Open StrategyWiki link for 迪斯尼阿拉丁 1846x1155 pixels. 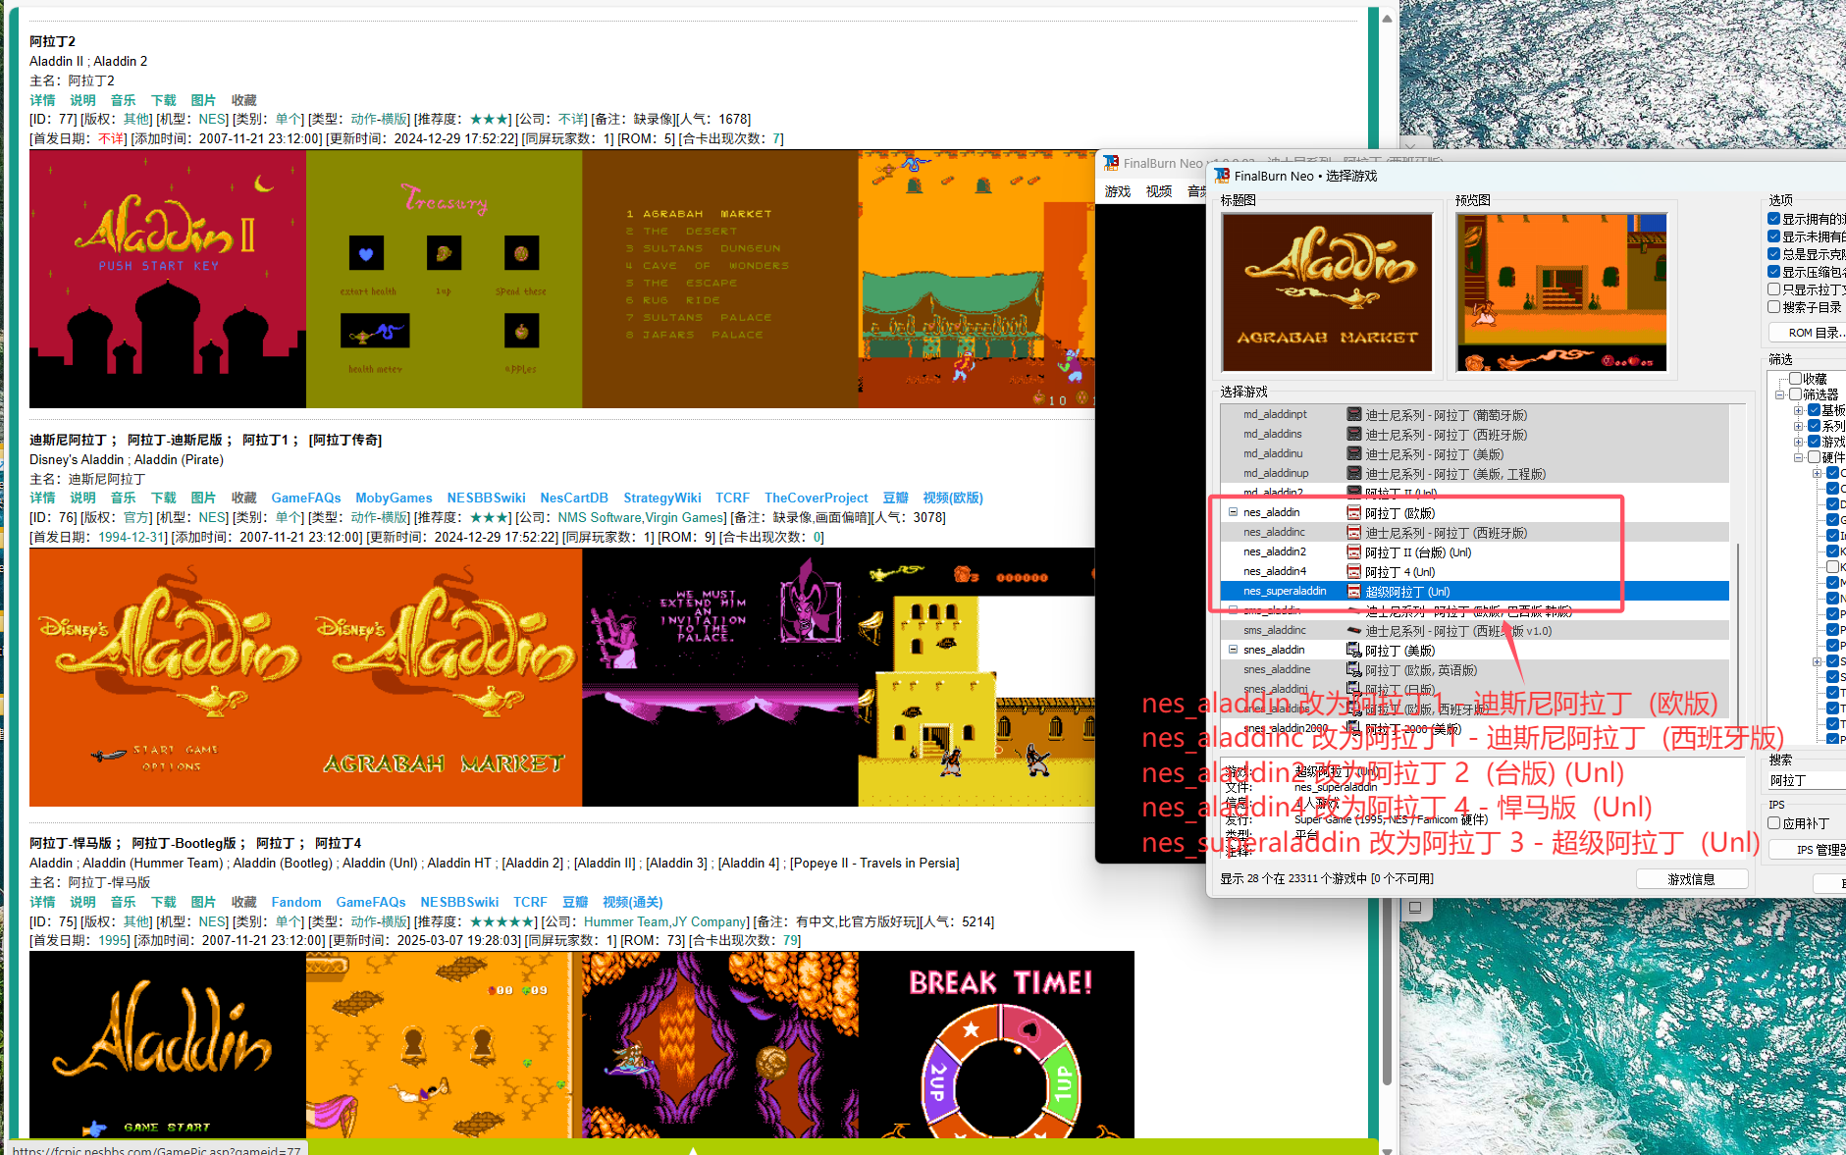tap(662, 499)
